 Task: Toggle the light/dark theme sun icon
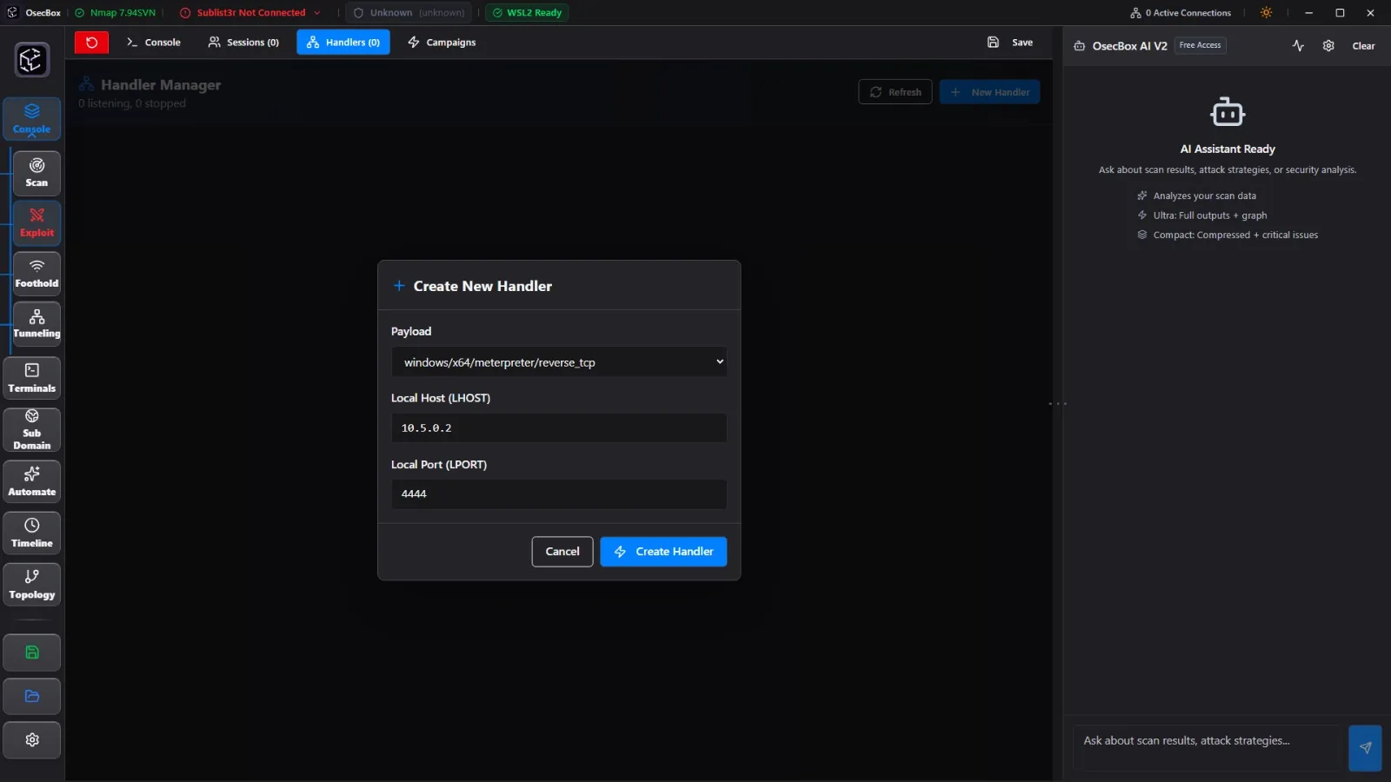(1266, 12)
